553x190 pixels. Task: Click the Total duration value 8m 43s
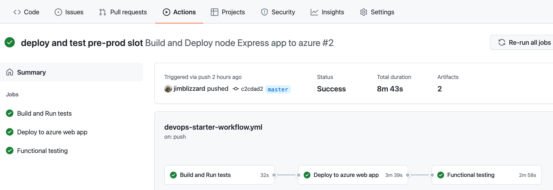tap(390, 89)
